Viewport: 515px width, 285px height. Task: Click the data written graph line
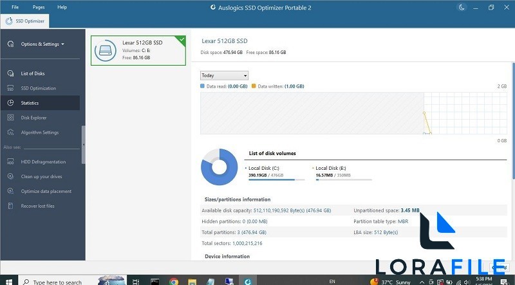[x=427, y=123]
